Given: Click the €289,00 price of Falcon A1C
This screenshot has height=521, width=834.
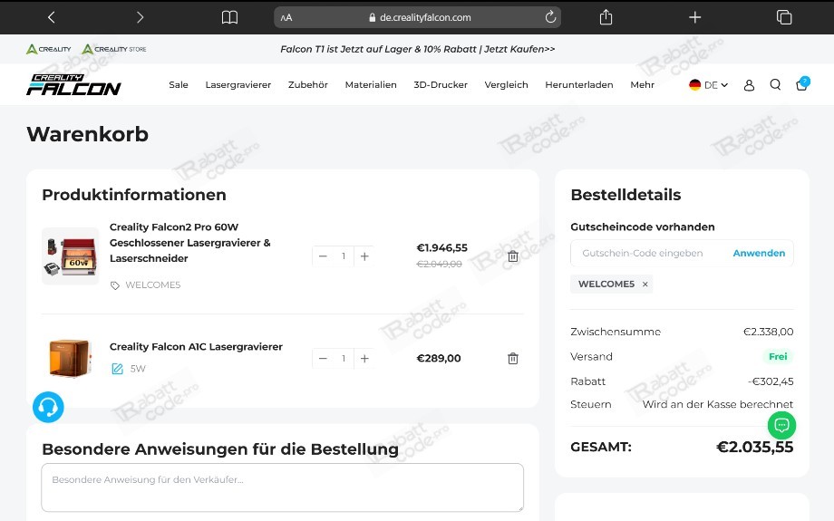Looking at the screenshot, I should [439, 358].
